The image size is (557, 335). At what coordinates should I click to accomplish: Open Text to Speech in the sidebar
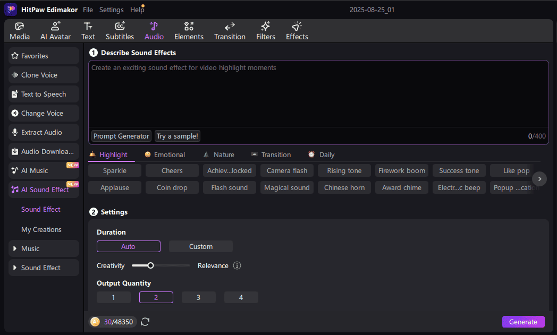pyautogui.click(x=44, y=94)
